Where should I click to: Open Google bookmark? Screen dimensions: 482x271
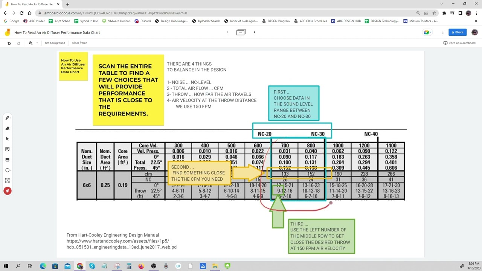tap(12, 21)
